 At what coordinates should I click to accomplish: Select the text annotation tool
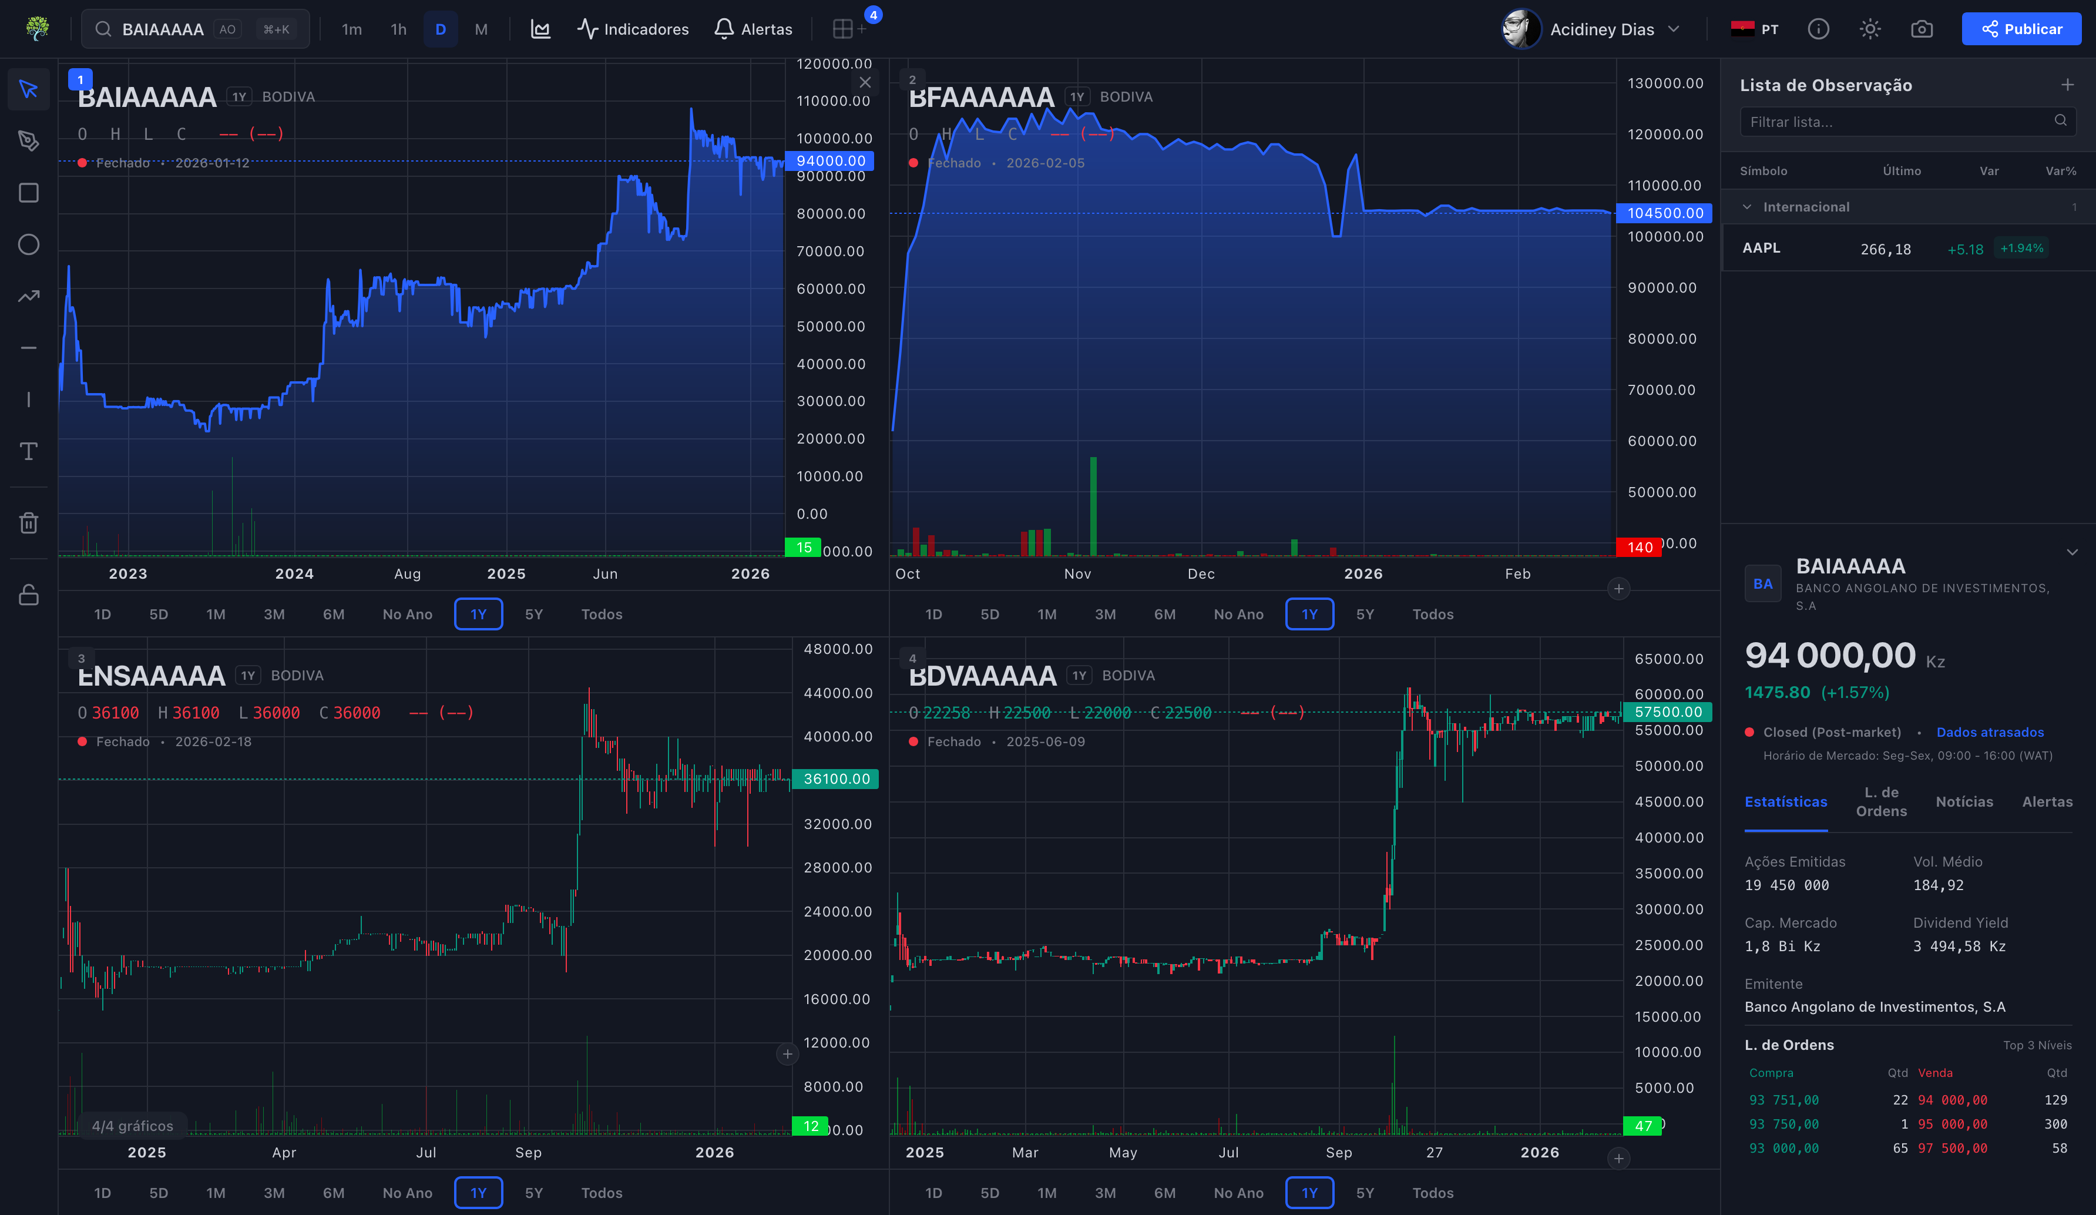[28, 451]
